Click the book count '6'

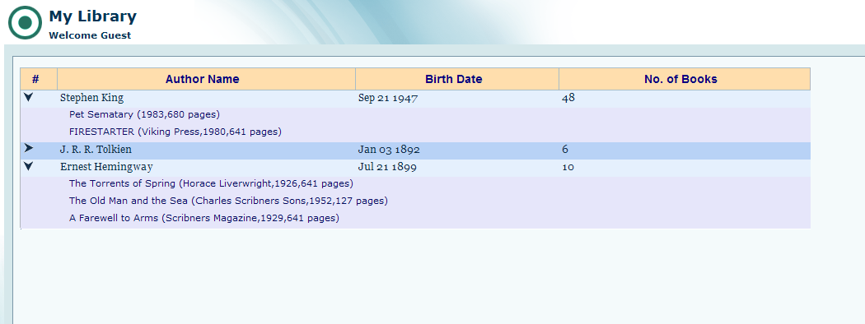[x=565, y=150]
